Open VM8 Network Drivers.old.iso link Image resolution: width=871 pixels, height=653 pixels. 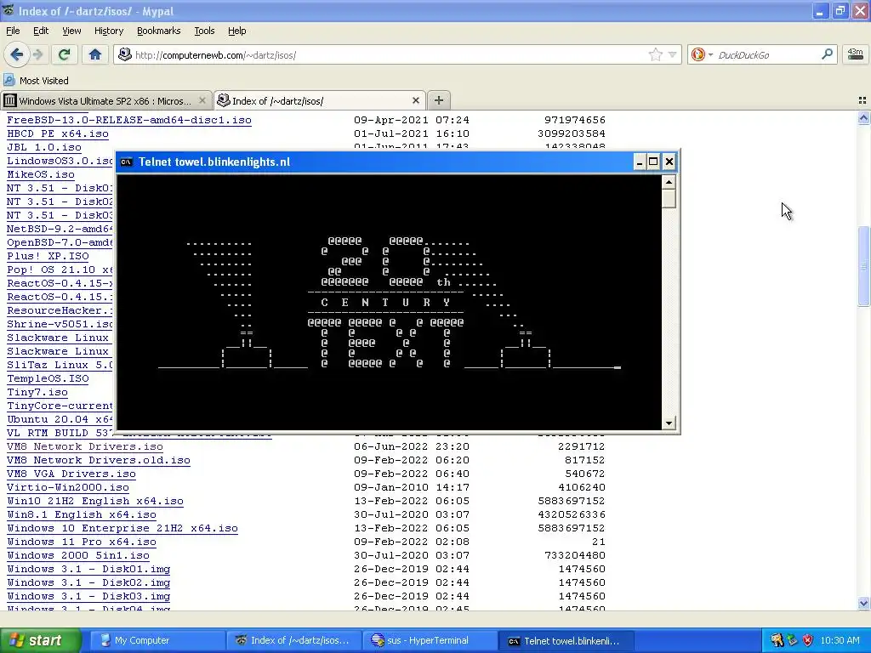(99, 460)
